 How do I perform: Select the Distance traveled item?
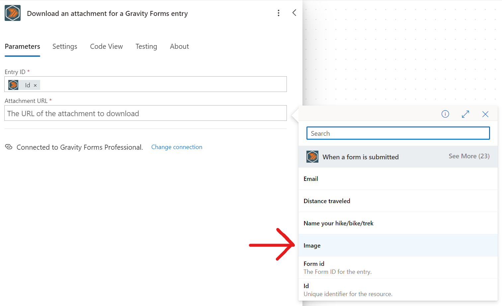click(398, 201)
